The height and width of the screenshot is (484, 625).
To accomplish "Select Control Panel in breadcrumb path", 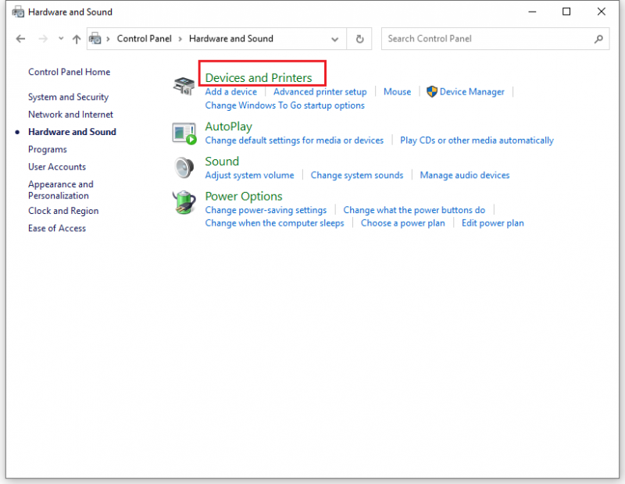I will (x=145, y=38).
